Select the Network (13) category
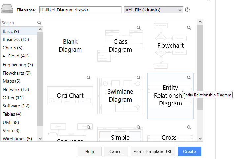Image resolution: width=235 pixels, height=159 pixels. point(19,89)
